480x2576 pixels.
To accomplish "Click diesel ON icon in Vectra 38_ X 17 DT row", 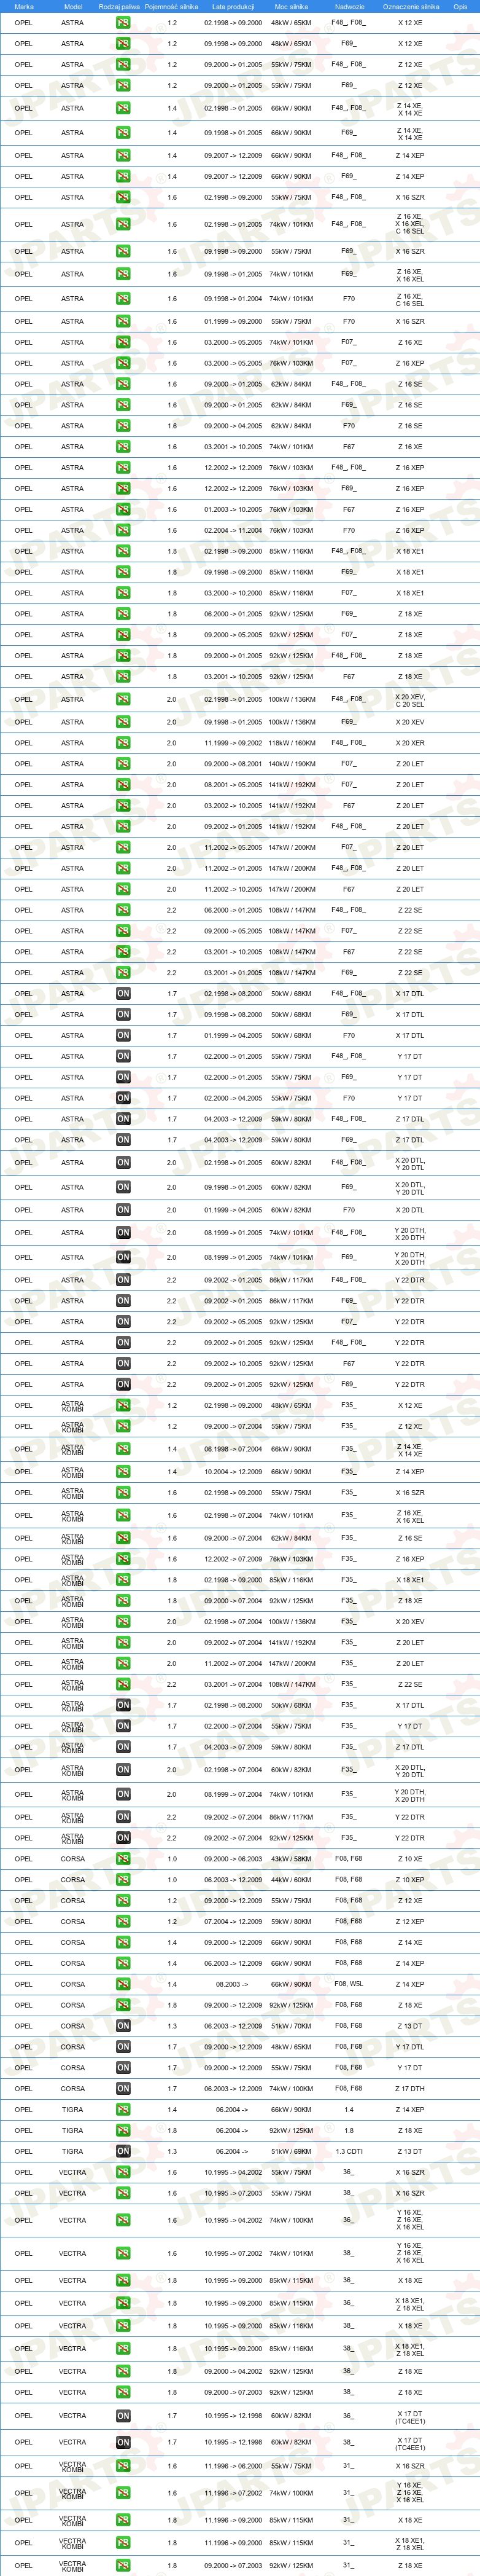I will [x=123, y=2442].
